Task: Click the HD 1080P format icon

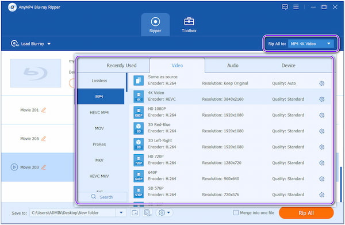Action: point(139,113)
